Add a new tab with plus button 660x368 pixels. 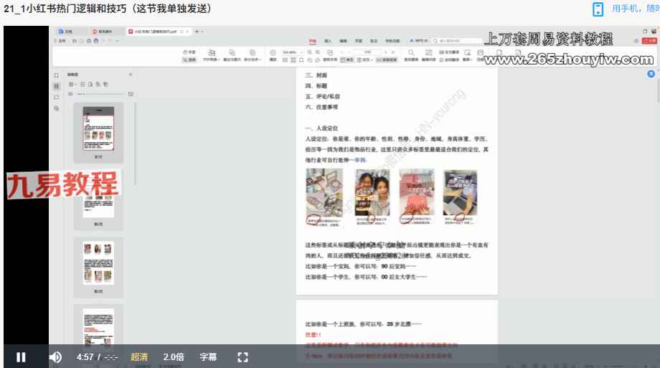coord(197,32)
